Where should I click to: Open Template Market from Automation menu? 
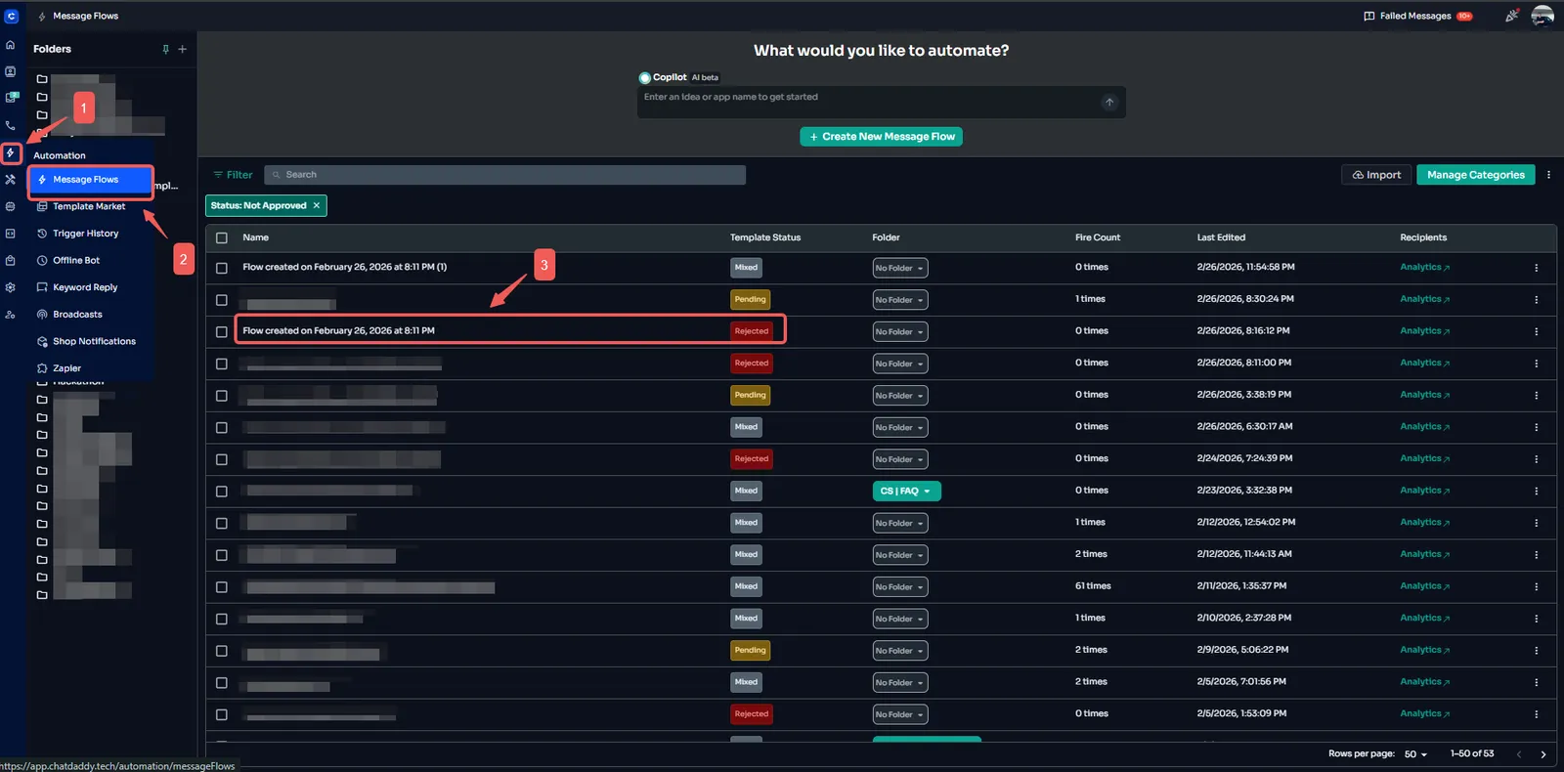click(x=89, y=206)
